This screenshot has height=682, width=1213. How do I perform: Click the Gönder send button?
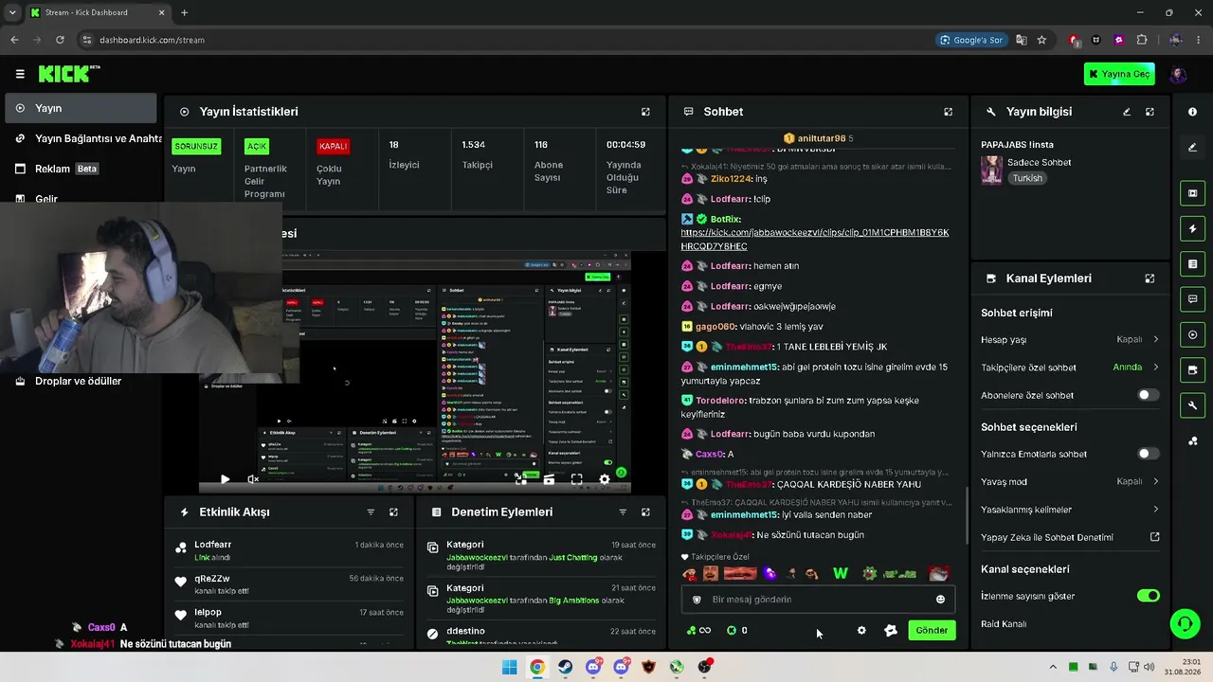pyautogui.click(x=932, y=630)
